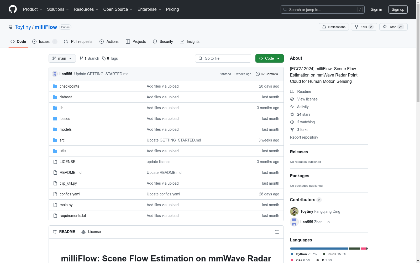This screenshot has height=263, width=420.
Task: Open the Releases heading link
Action: tap(299, 152)
